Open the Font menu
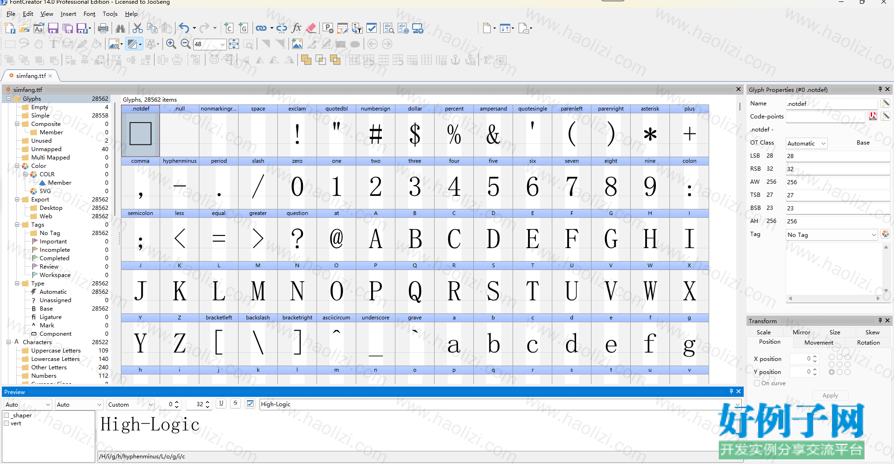 coord(89,14)
